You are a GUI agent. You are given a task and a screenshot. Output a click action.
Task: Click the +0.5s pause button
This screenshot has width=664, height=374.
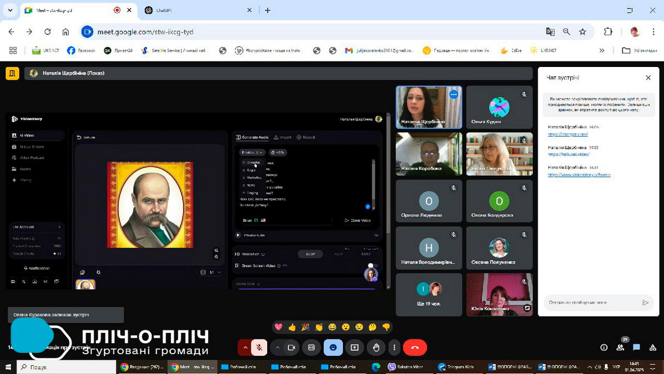278,152
